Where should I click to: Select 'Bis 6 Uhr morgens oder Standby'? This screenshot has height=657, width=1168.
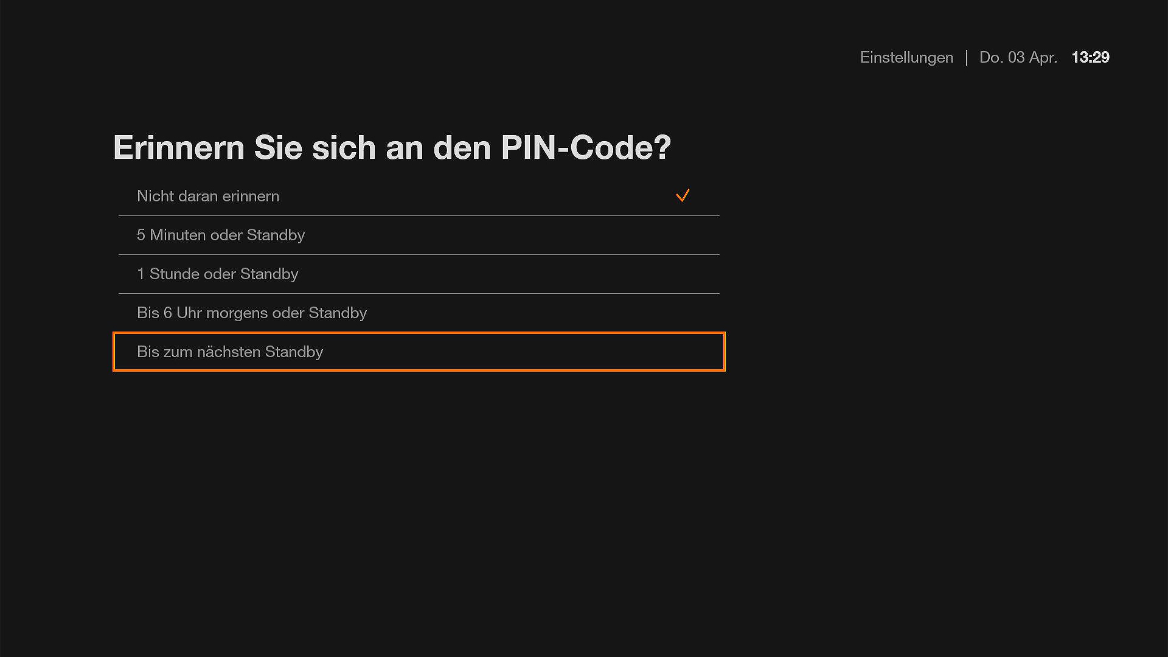tap(251, 313)
